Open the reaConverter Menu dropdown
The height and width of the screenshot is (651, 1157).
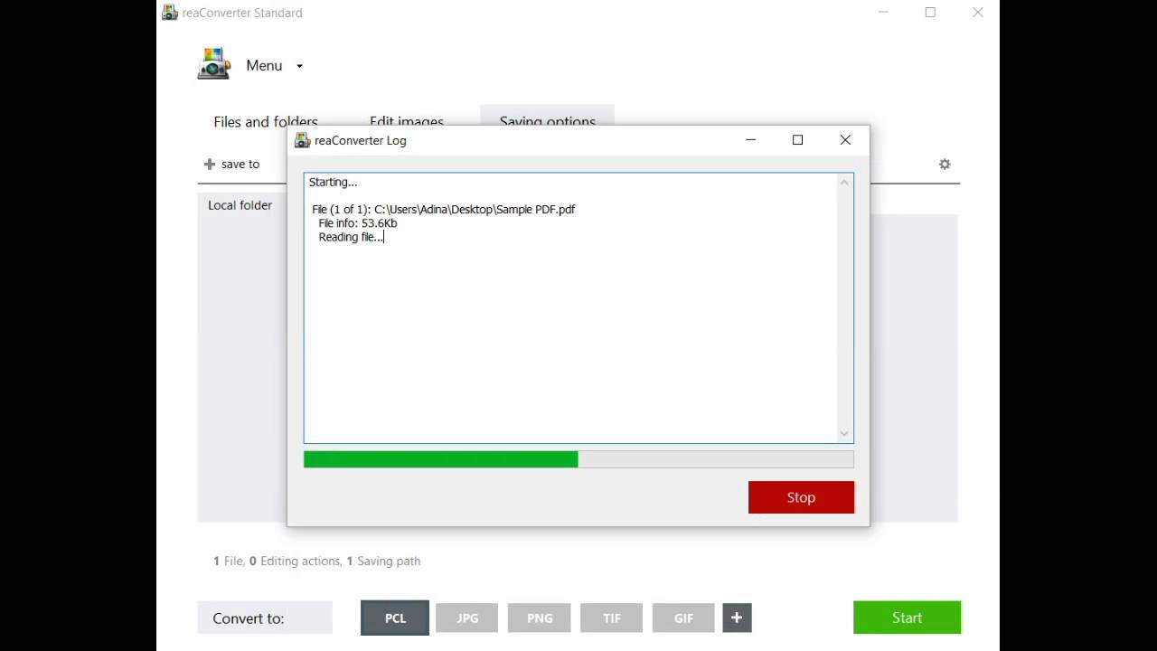(274, 65)
